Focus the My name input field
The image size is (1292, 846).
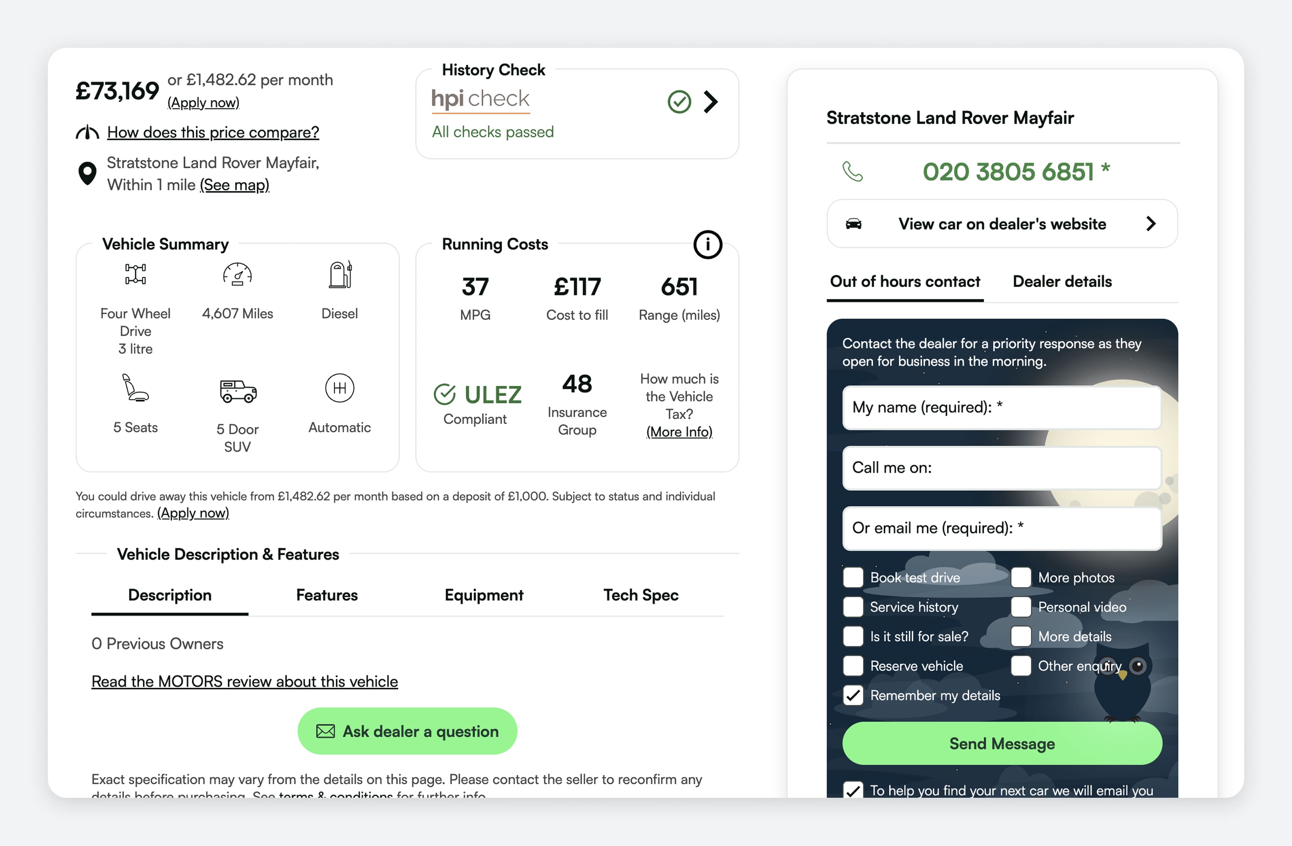pyautogui.click(x=1002, y=407)
